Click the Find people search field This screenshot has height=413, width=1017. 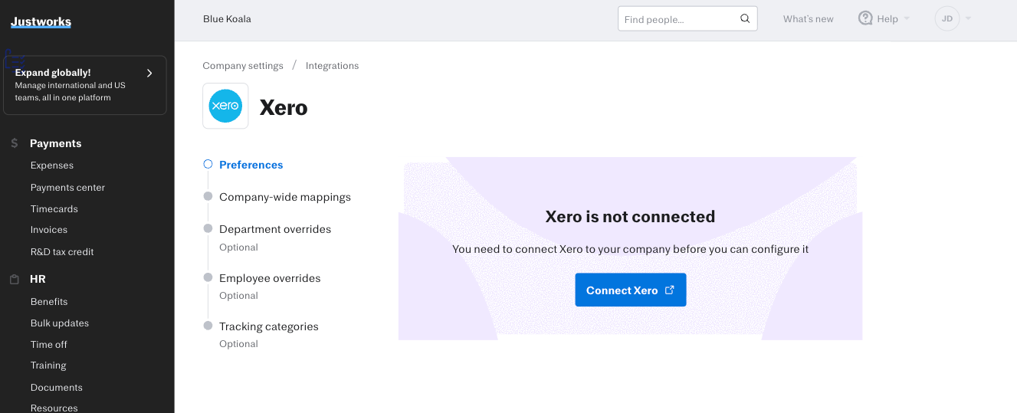point(678,19)
